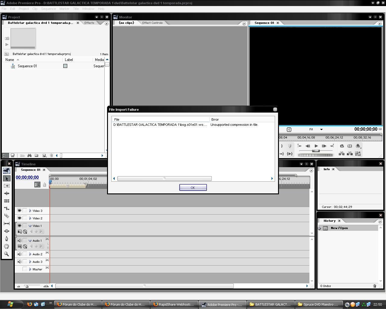Open Output color mode button in Monitor
Viewport: 386px width, 309px height.
(358, 146)
